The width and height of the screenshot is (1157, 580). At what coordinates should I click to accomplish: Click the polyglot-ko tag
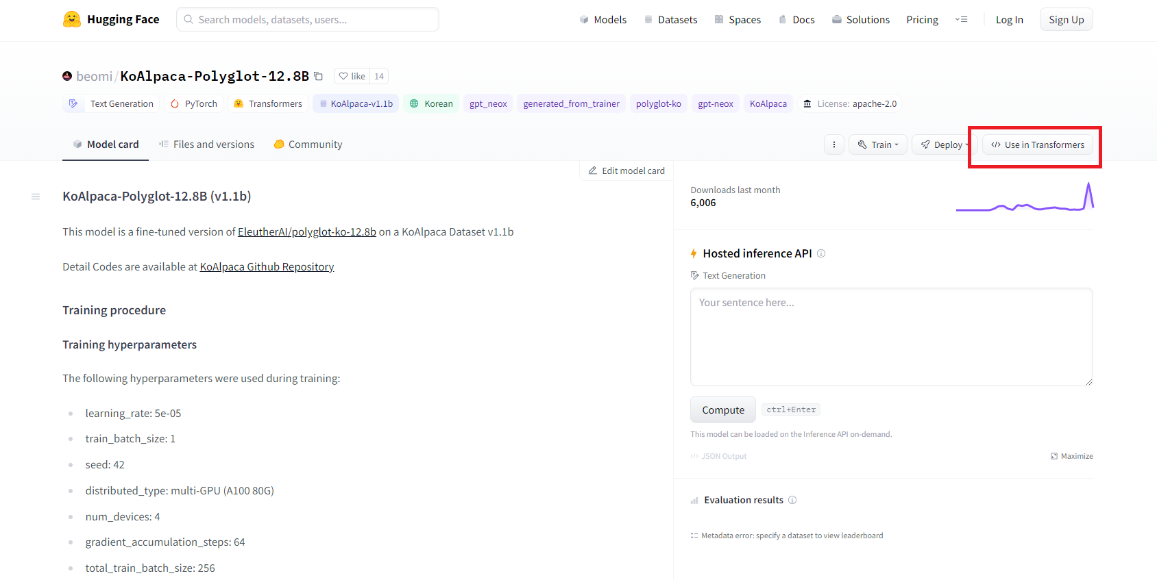coord(659,103)
